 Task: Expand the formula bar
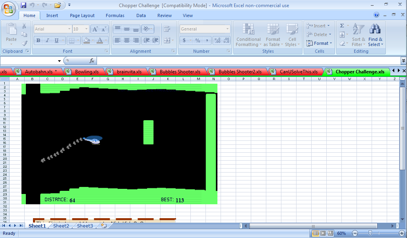click(x=403, y=61)
